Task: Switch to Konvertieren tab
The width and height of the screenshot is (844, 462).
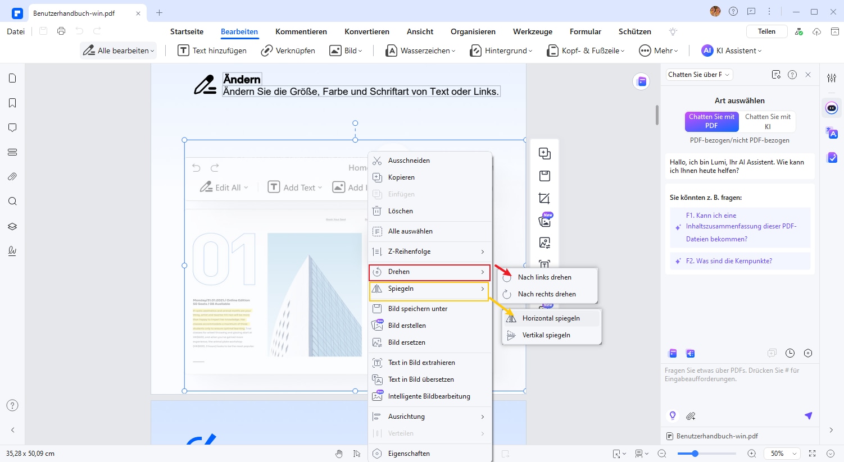Action: (x=367, y=31)
